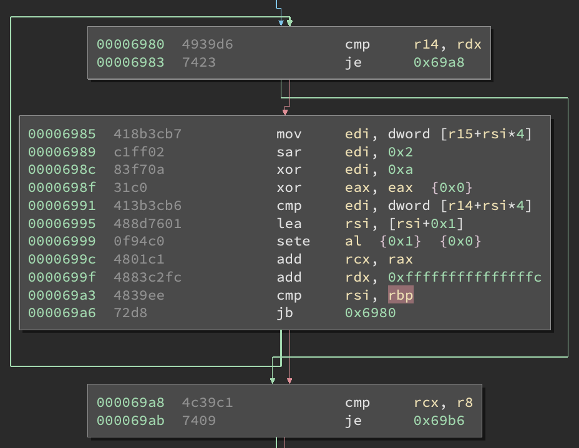Click the jump target 0x69a8
Viewport: 579px width, 448px height.
(x=439, y=62)
